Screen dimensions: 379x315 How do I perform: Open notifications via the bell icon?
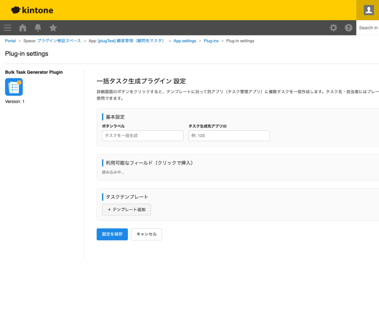click(37, 28)
